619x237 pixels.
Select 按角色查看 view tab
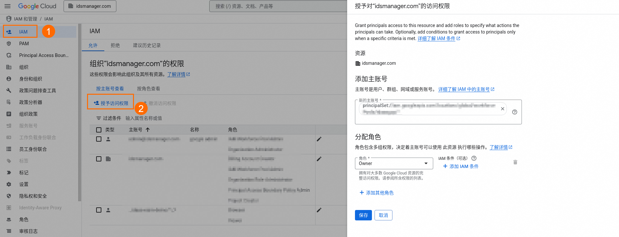pos(148,89)
